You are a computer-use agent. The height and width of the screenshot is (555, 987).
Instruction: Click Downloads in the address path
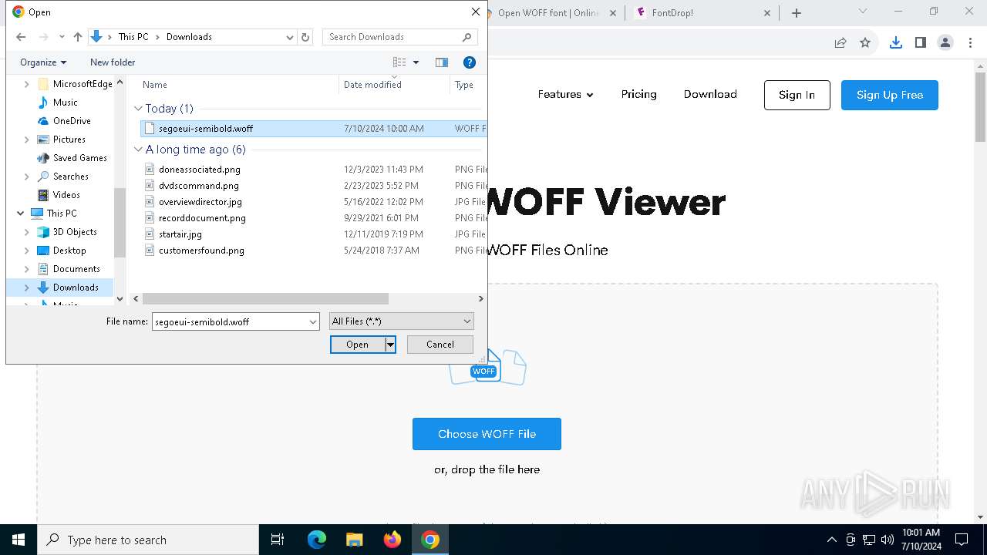189,37
